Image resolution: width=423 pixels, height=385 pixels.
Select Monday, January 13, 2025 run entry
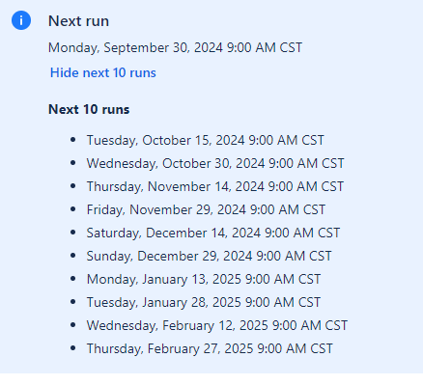[204, 279]
